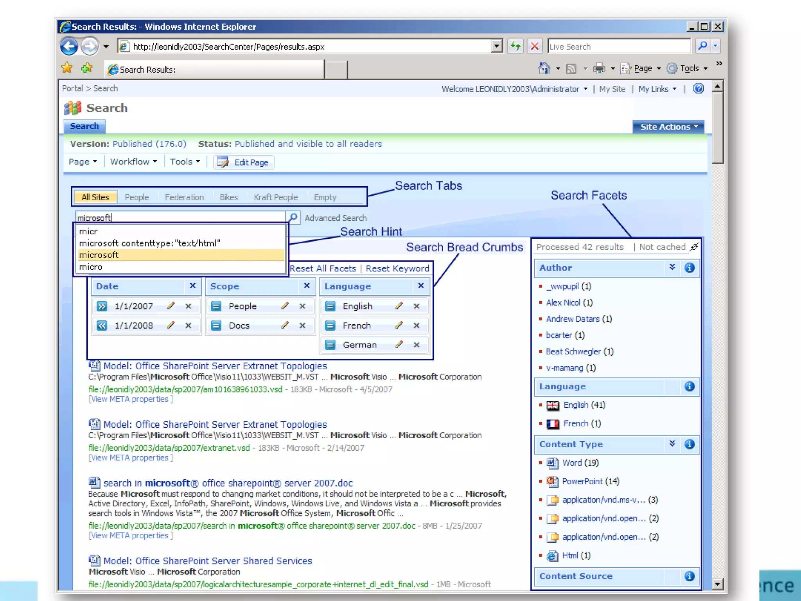The width and height of the screenshot is (801, 601).
Task: Click inside the Live Search input field
Action: pos(619,47)
